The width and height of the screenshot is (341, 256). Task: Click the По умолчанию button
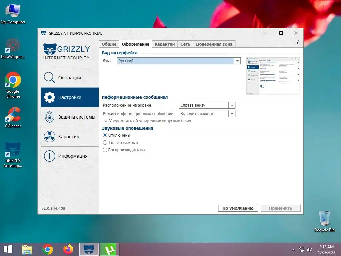point(238,208)
